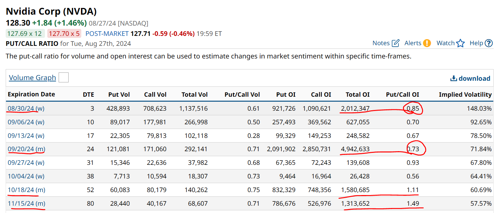The height and width of the screenshot is (213, 495).
Task: Click the Total OI value 1,313,652
Action: (355, 203)
